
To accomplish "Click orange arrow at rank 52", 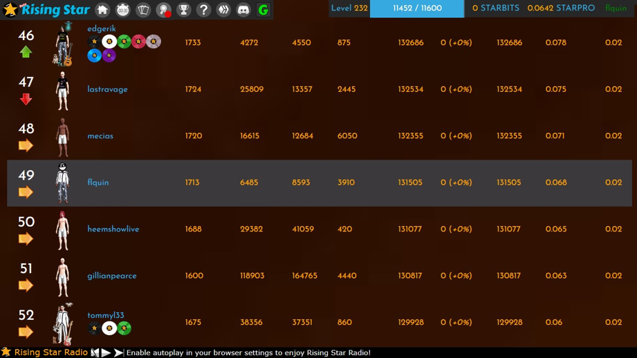I will pos(26,332).
